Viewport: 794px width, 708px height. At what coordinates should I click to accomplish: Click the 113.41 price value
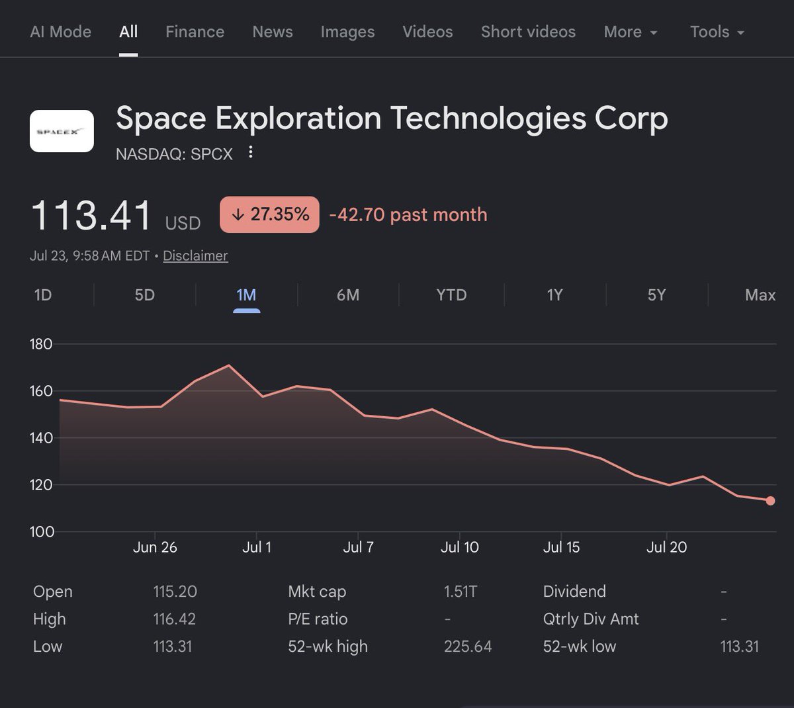click(91, 216)
